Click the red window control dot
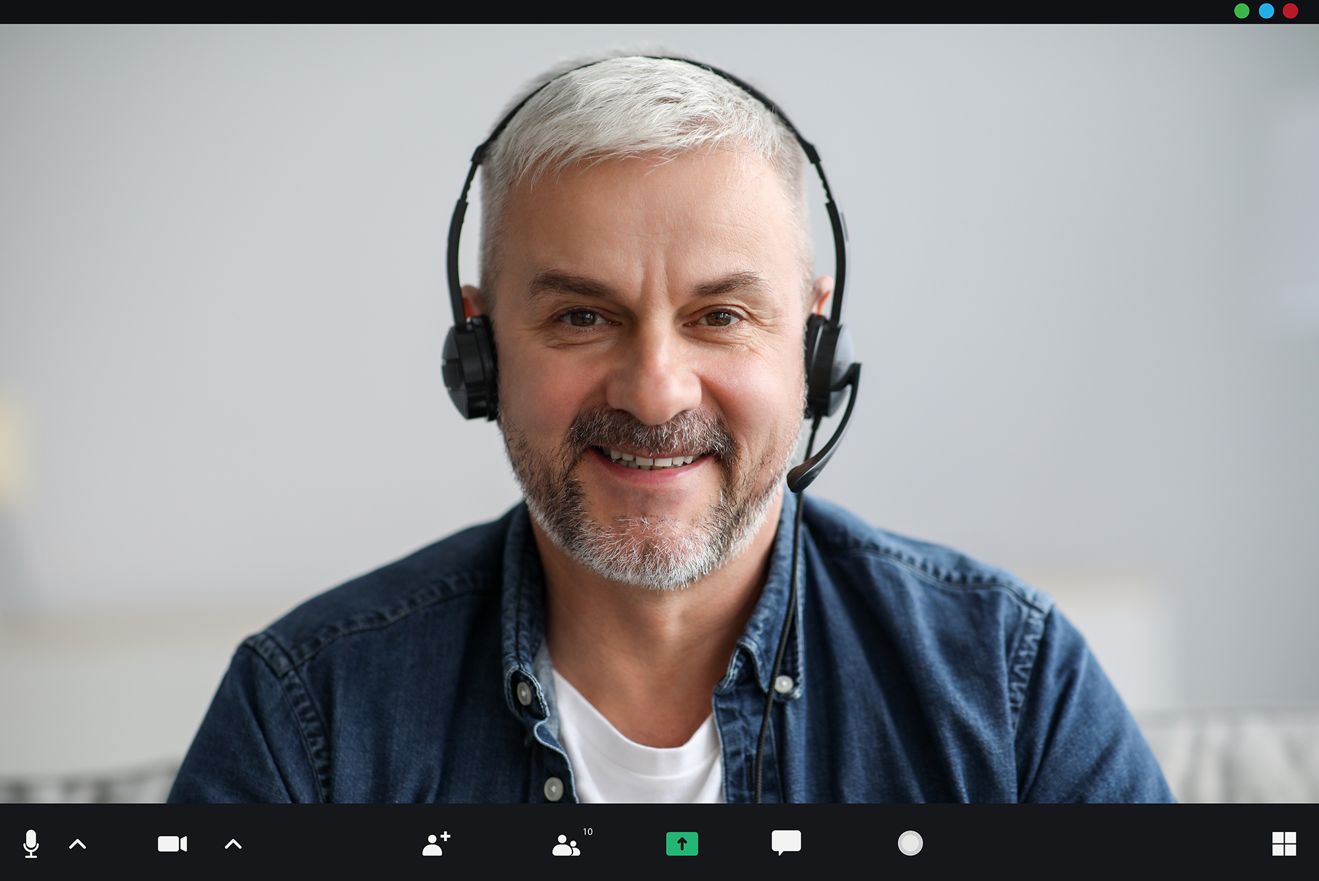1319x881 pixels. 1291,11
